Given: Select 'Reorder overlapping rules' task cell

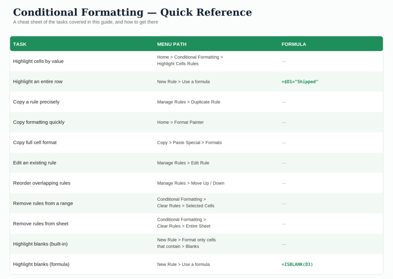Looking at the screenshot, I should coord(41,183).
